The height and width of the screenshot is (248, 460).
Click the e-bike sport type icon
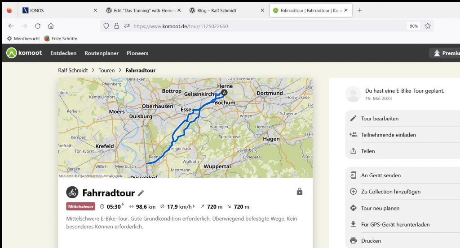pyautogui.click(x=72, y=192)
